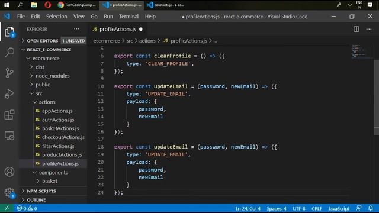Image resolution: width=379 pixels, height=213 pixels.
Task: Open the Opera browser from taskbar
Action: coord(47,5)
